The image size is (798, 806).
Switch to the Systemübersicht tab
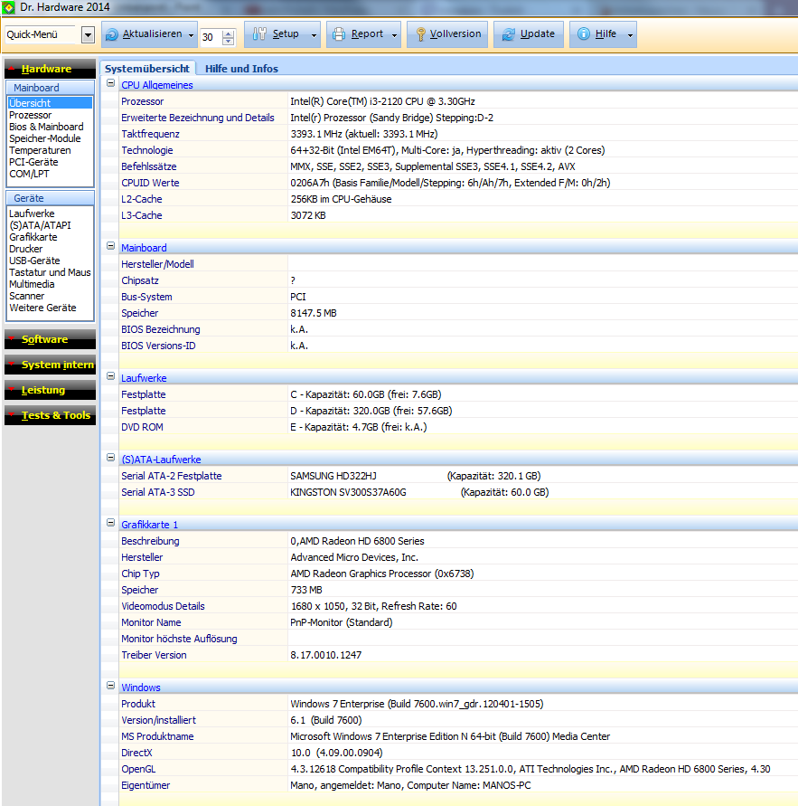tap(147, 69)
